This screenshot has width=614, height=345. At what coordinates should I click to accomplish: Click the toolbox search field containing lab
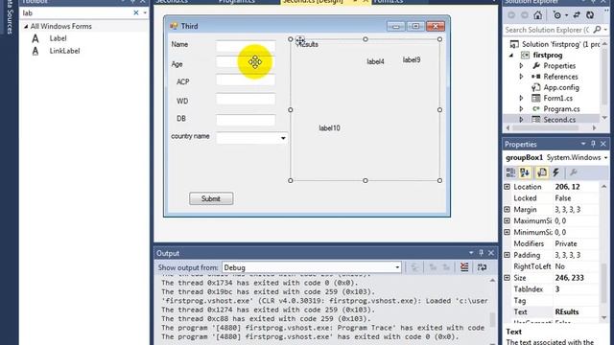[77, 12]
